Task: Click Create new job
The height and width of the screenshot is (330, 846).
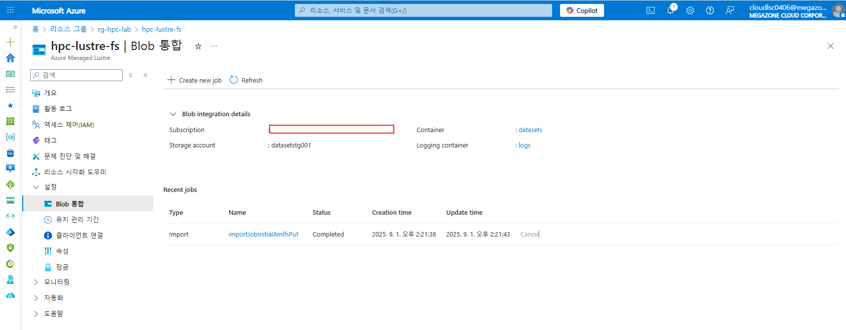Action: [x=194, y=80]
